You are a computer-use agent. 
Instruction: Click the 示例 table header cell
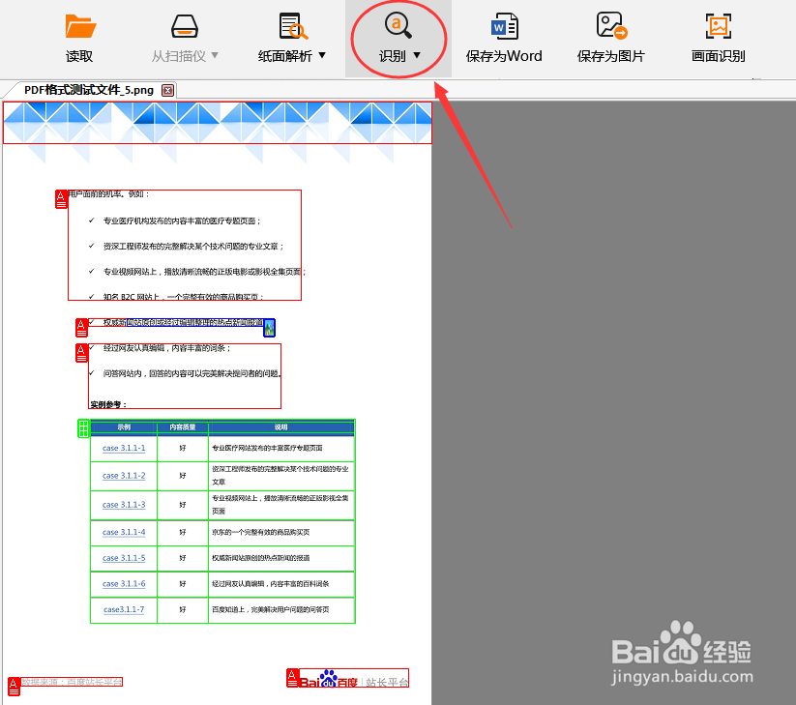pyautogui.click(x=124, y=427)
